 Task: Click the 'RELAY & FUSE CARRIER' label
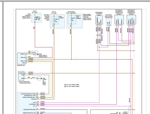click(x=78, y=17)
